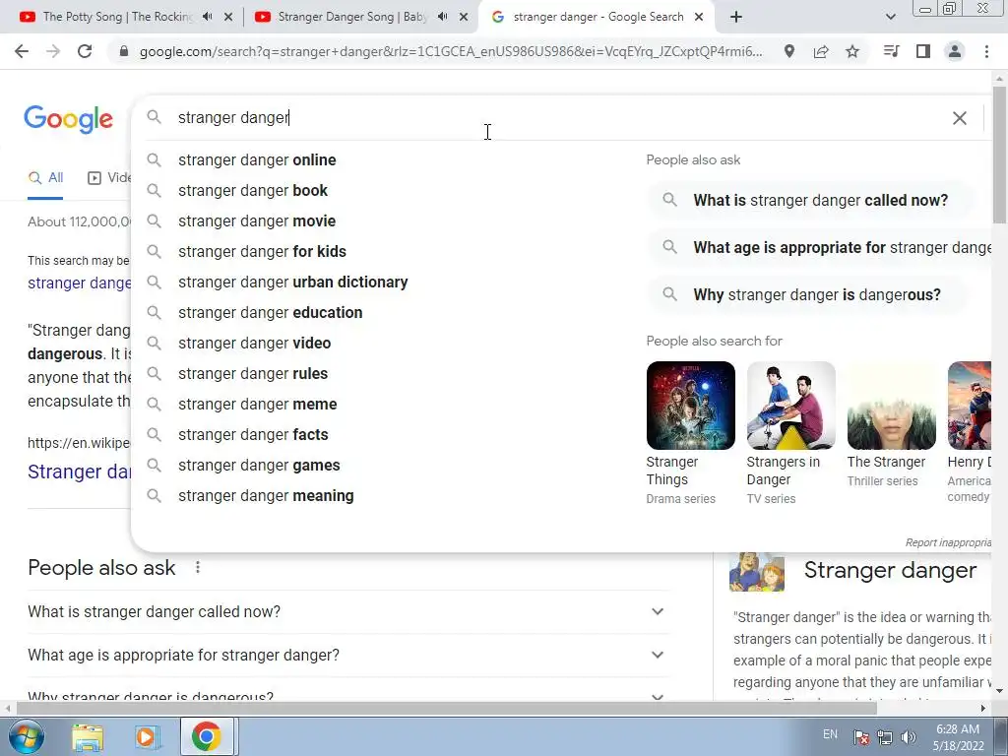Open a new browser tab
This screenshot has width=1008, height=756.
tap(736, 17)
